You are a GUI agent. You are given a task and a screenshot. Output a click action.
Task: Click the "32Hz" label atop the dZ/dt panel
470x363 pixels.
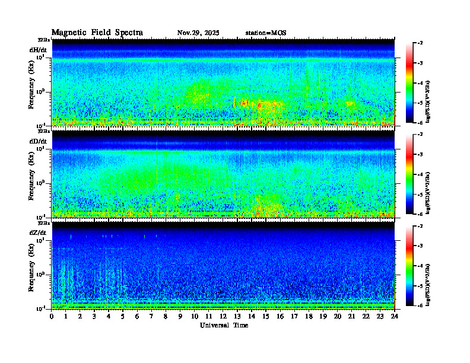[x=44, y=223]
